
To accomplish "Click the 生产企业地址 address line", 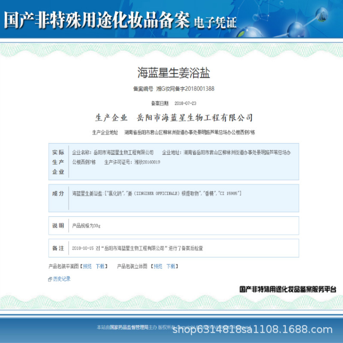I will pos(174,132).
